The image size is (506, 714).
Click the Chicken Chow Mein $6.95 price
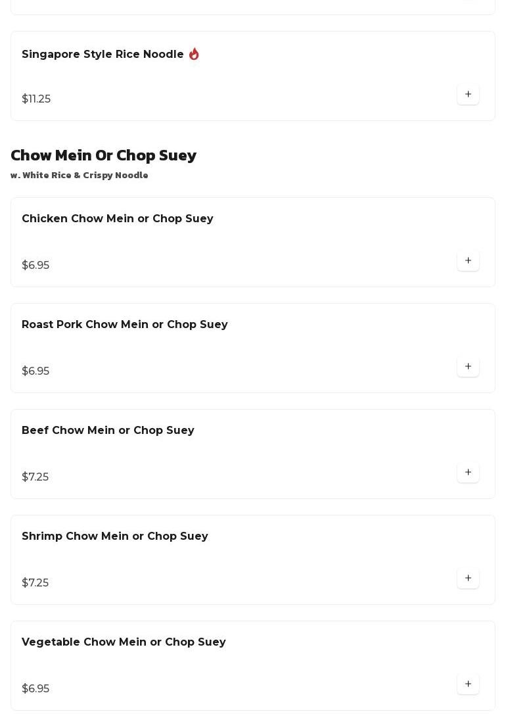pyautogui.click(x=35, y=266)
